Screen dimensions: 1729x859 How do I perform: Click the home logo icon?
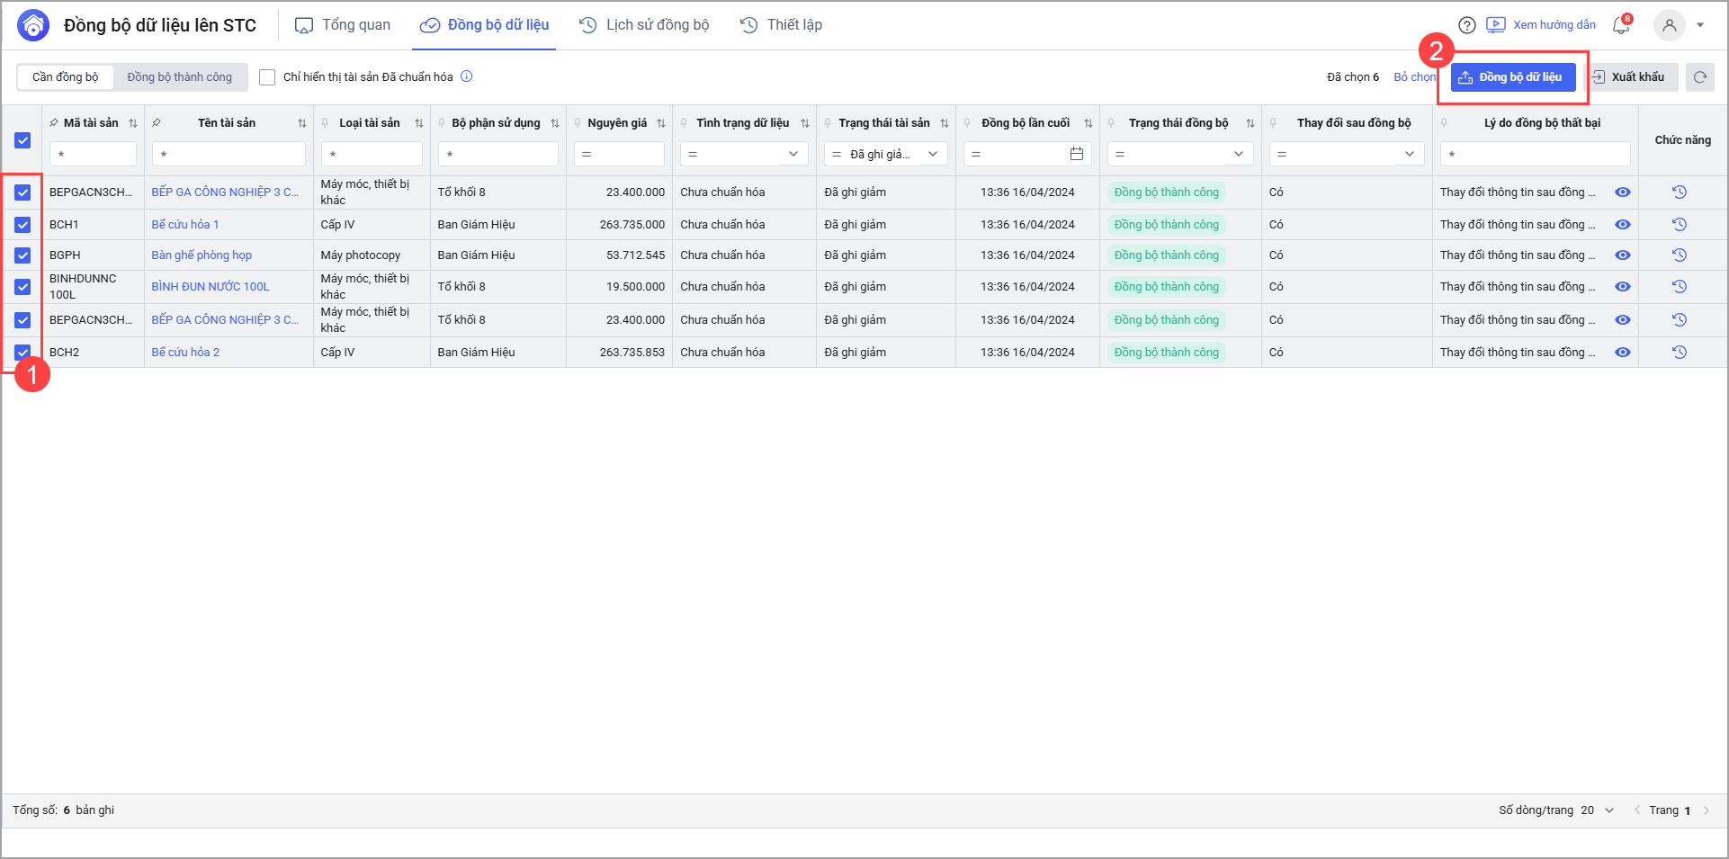pos(33,25)
